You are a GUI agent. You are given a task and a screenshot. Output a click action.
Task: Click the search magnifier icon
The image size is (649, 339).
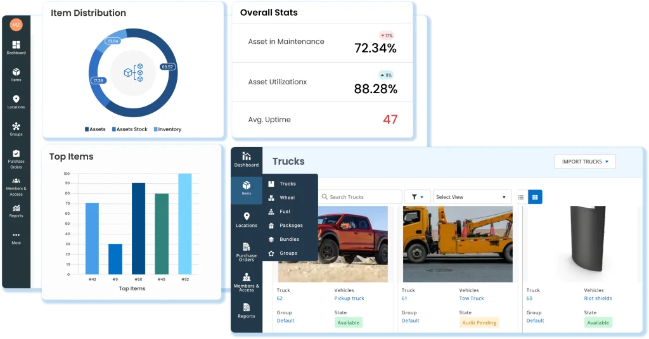324,197
